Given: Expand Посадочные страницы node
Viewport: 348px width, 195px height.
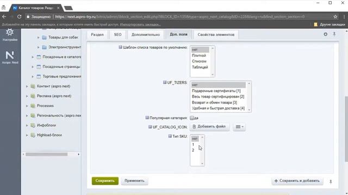Looking at the screenshot, I should (x=33, y=67).
